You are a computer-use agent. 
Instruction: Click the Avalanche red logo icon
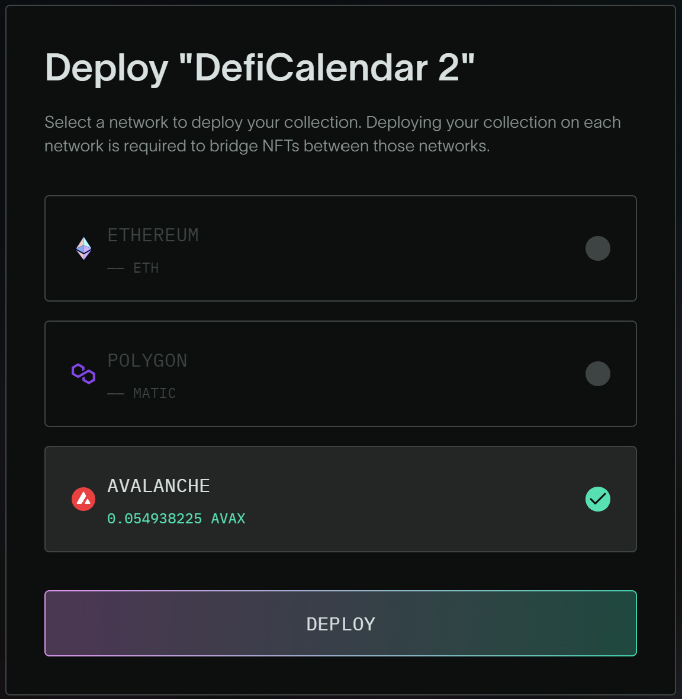pyautogui.click(x=83, y=499)
